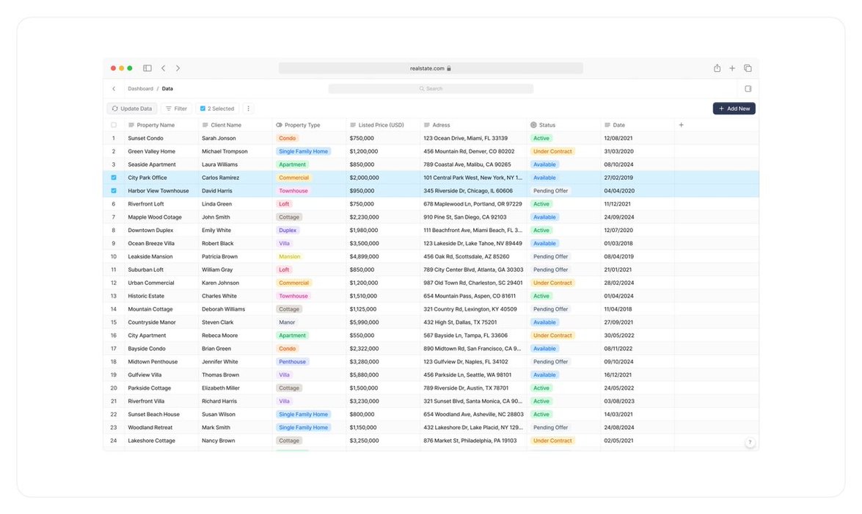Uncheck the City Park Office row checkbox
This screenshot has height=514, width=862.
(x=114, y=178)
